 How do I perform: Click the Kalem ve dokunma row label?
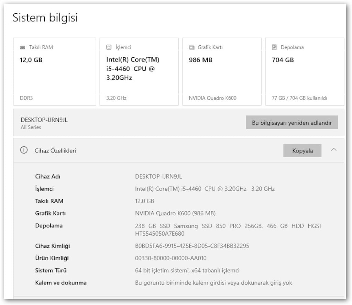(x=61, y=283)
